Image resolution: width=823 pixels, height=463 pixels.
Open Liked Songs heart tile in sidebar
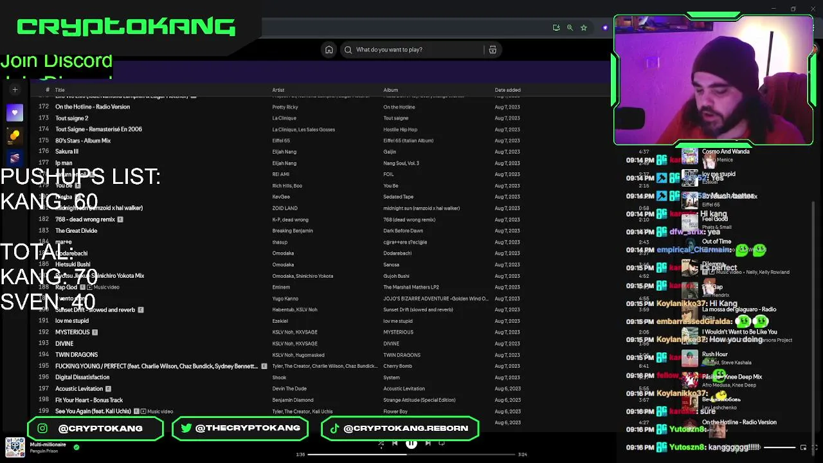tap(15, 113)
